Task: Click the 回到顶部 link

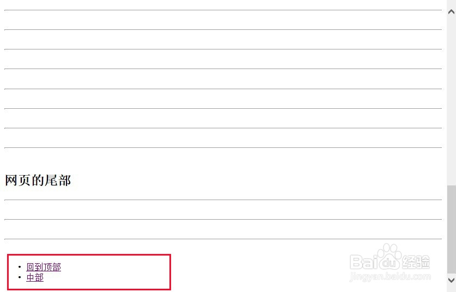Action: tap(44, 267)
